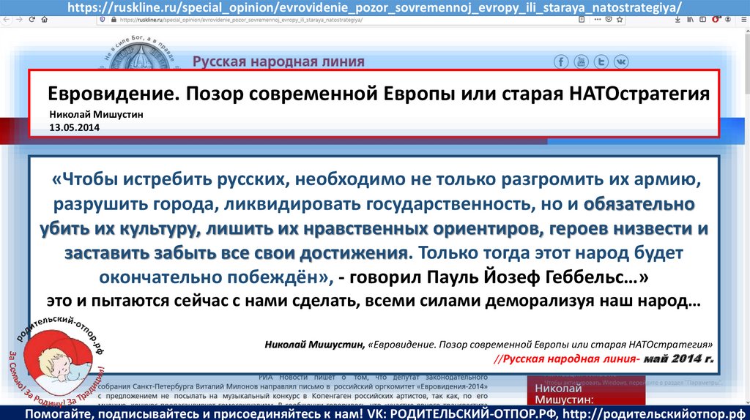Open the browser home page icon
The width and height of the screenshot is (750, 420).
[44, 20]
